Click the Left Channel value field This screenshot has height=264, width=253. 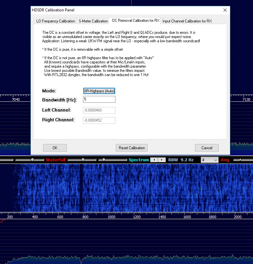[x=99, y=110]
